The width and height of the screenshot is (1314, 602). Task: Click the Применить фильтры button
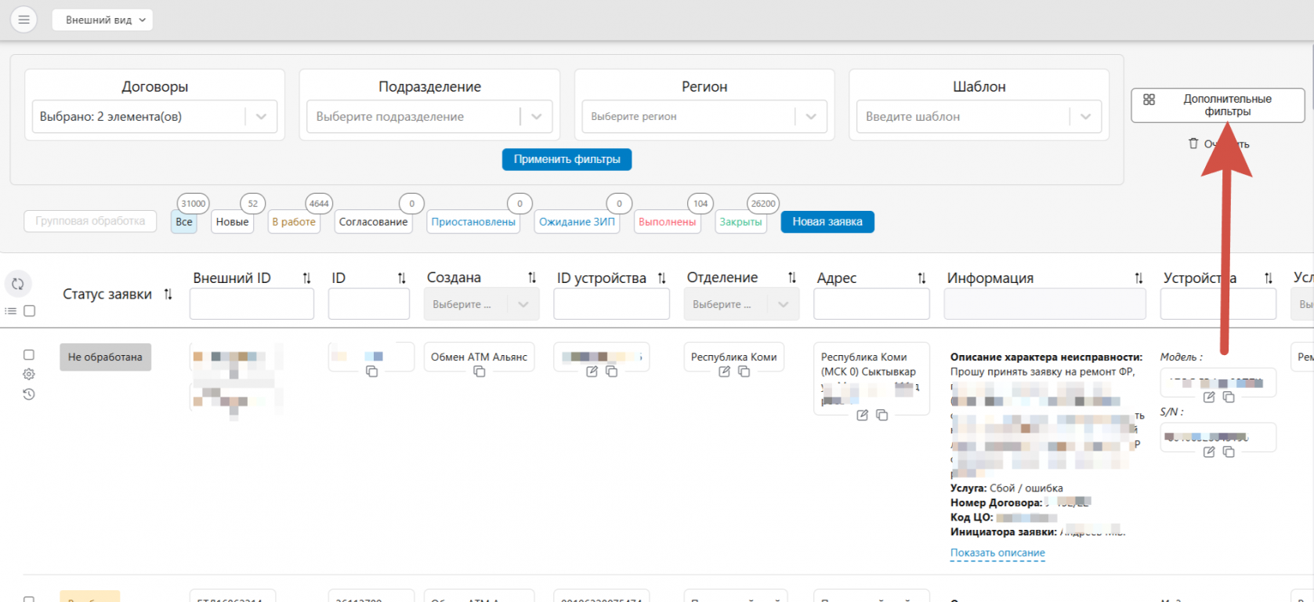point(567,159)
